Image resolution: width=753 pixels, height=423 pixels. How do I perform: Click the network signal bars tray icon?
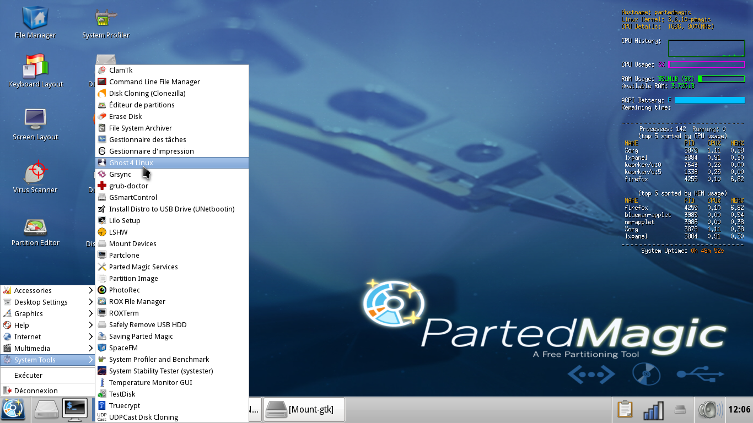[653, 410]
